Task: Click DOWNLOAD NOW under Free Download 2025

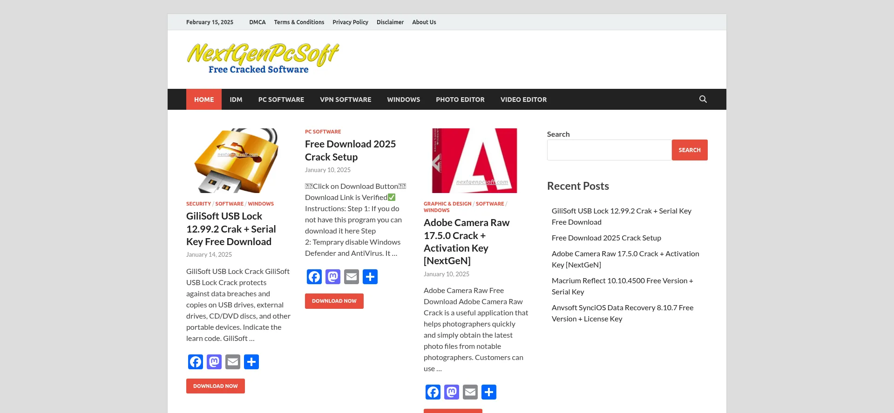Action: [334, 301]
